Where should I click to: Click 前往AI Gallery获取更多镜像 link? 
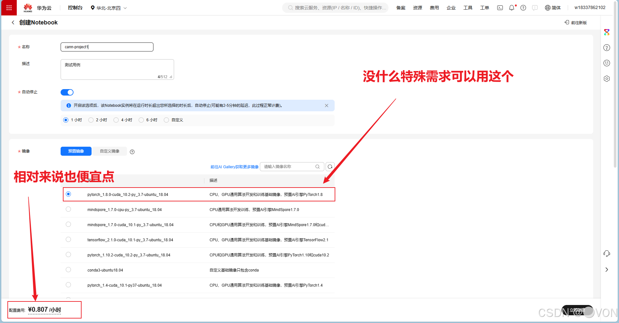pos(234,167)
